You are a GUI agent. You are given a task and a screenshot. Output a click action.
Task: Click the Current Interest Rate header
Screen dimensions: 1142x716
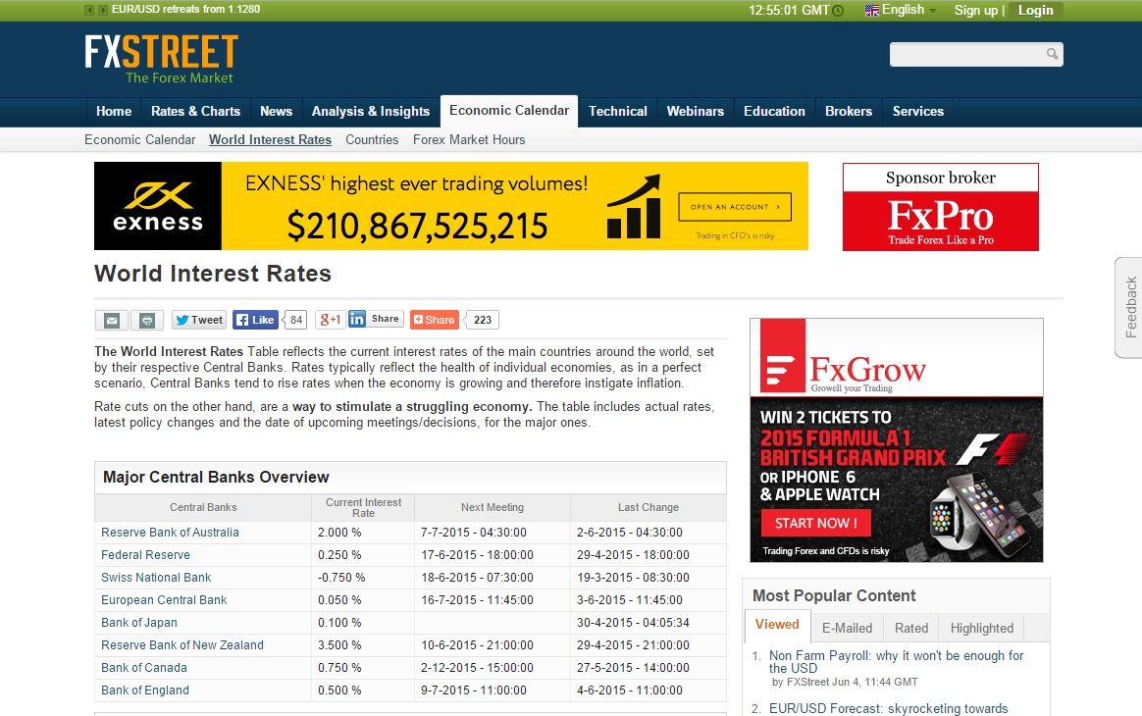pyautogui.click(x=363, y=508)
